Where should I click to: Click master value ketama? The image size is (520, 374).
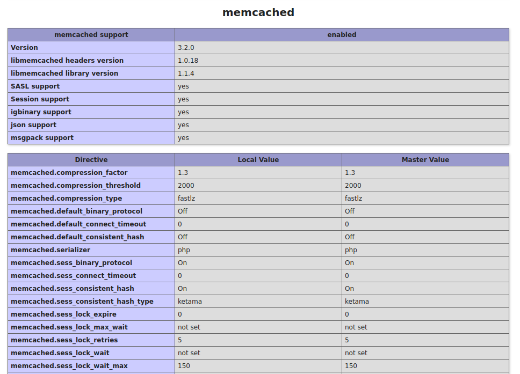[x=357, y=302]
